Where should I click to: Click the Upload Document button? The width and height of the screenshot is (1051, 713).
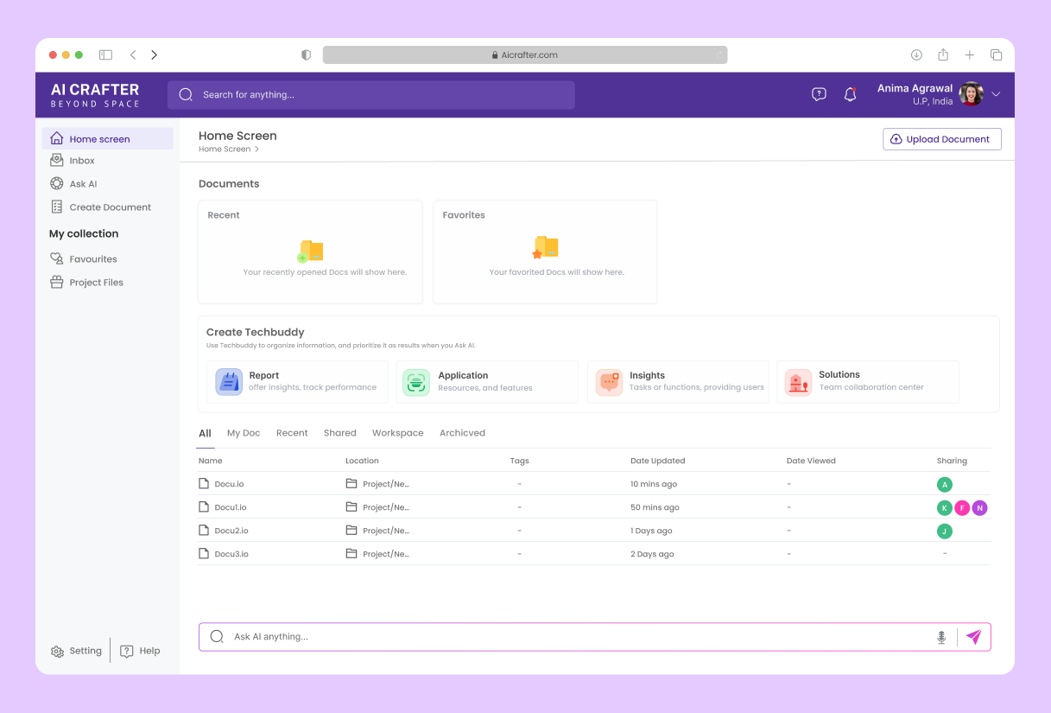pyautogui.click(x=941, y=138)
